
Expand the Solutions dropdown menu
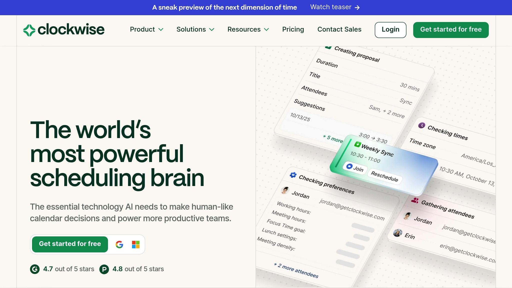(x=195, y=29)
